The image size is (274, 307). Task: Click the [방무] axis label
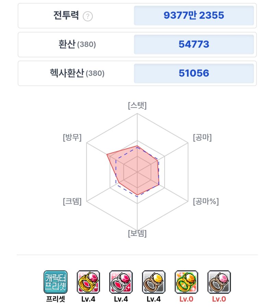pyautogui.click(x=72, y=137)
